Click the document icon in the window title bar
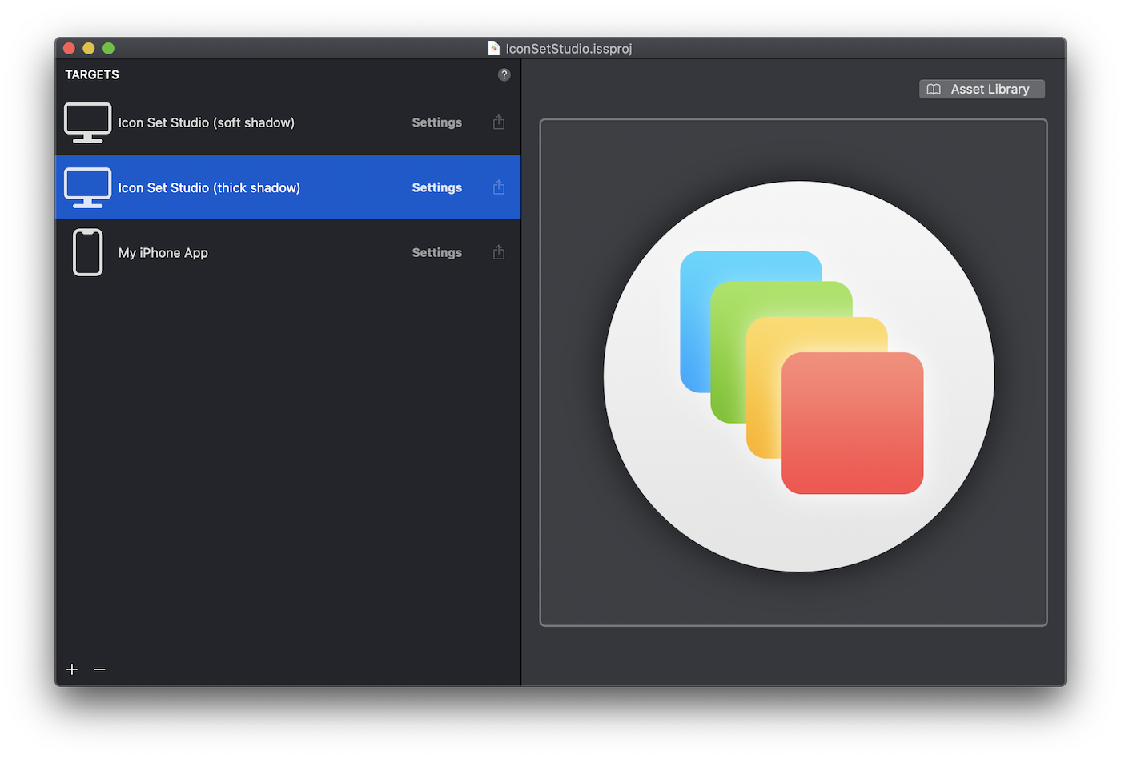This screenshot has height=759, width=1121. 493,47
